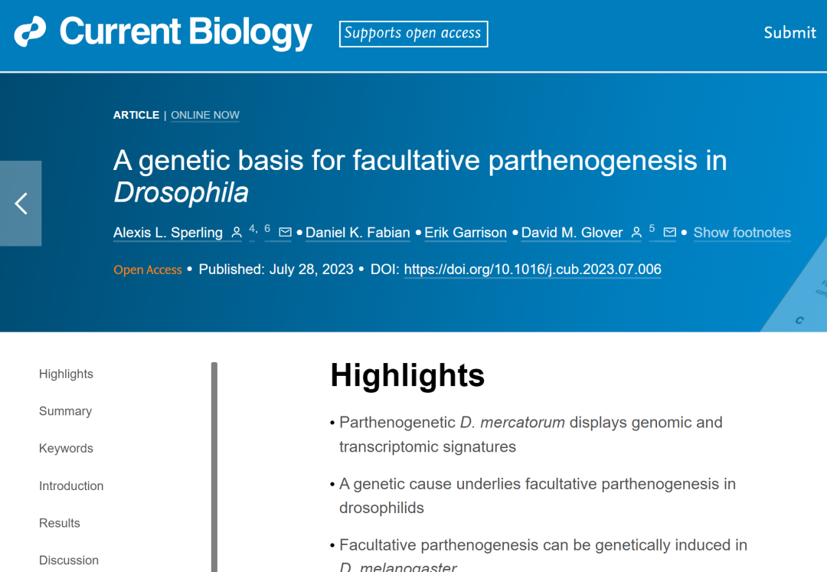This screenshot has width=827, height=572.
Task: Open Alexis L. Sperling's author profile icon
Action: point(237,233)
